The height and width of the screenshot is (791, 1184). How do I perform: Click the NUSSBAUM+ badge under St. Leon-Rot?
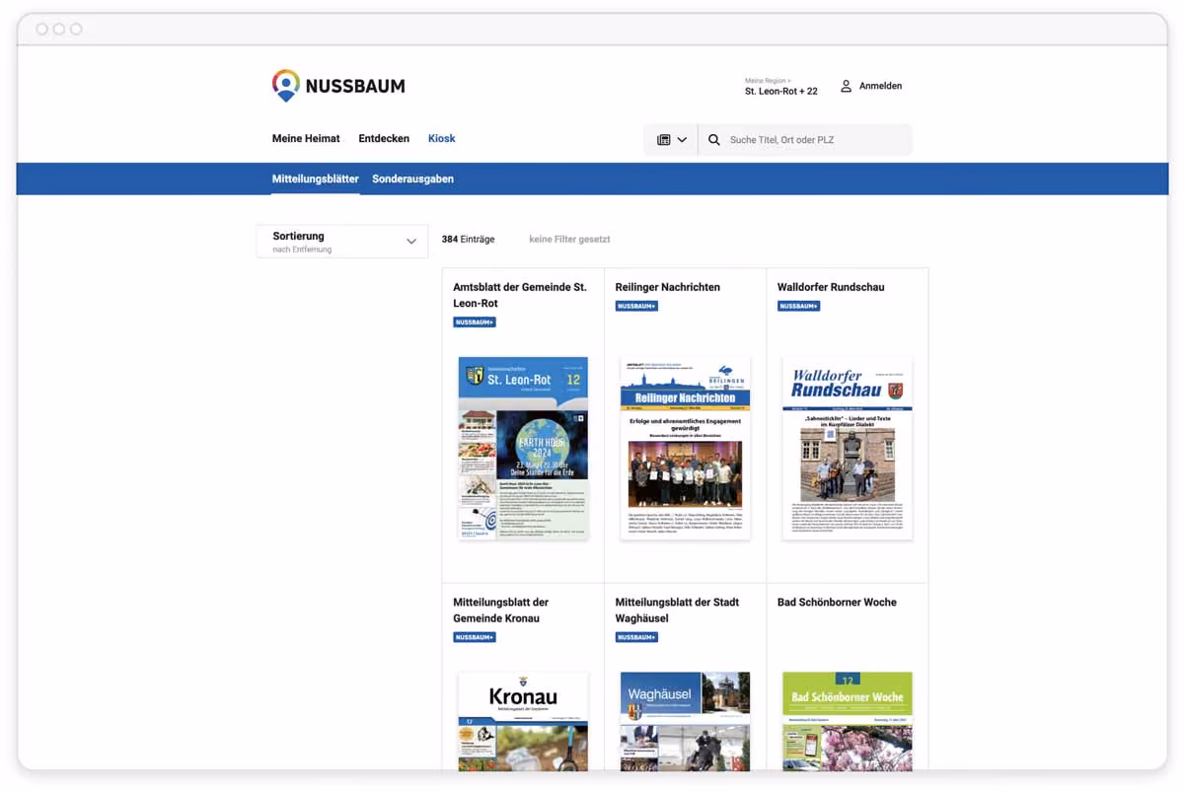click(x=475, y=323)
